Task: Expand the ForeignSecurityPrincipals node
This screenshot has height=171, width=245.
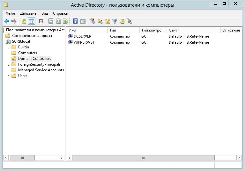Action: pos(9,64)
